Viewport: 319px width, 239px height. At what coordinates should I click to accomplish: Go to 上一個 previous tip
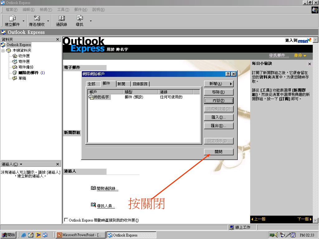pos(258,219)
